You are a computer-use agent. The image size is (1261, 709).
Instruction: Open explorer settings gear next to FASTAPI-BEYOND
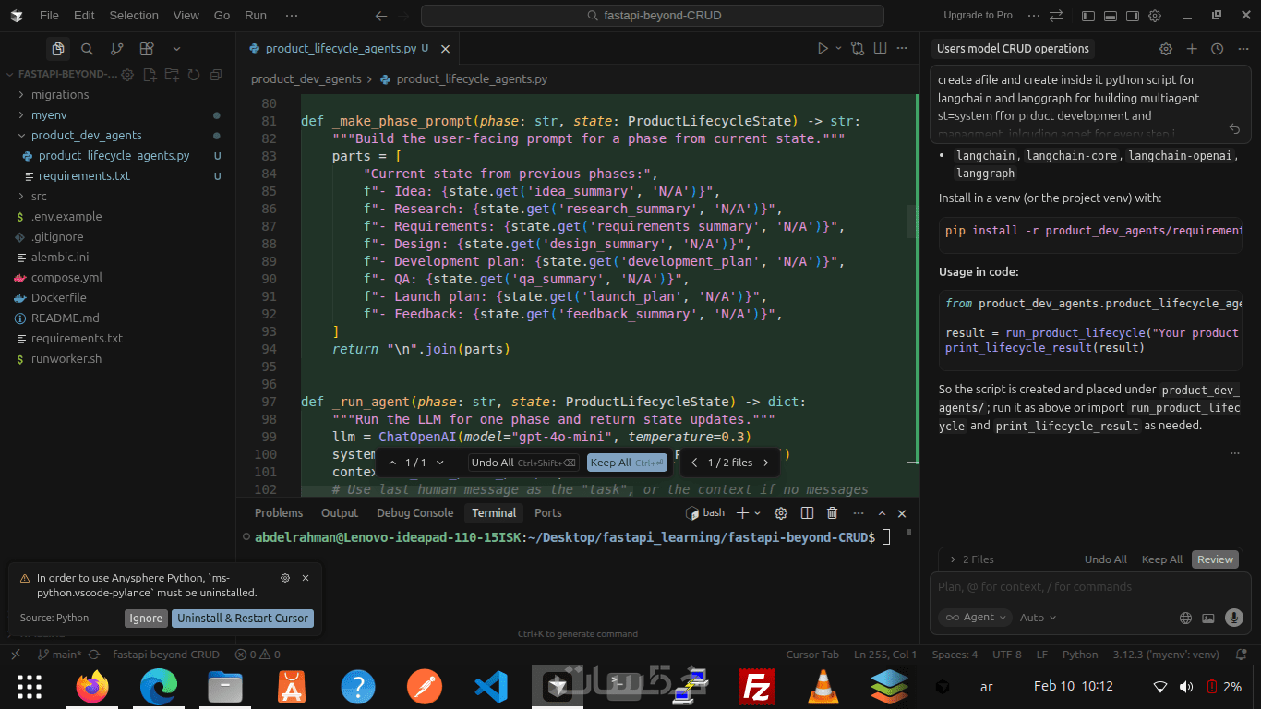coord(127,75)
